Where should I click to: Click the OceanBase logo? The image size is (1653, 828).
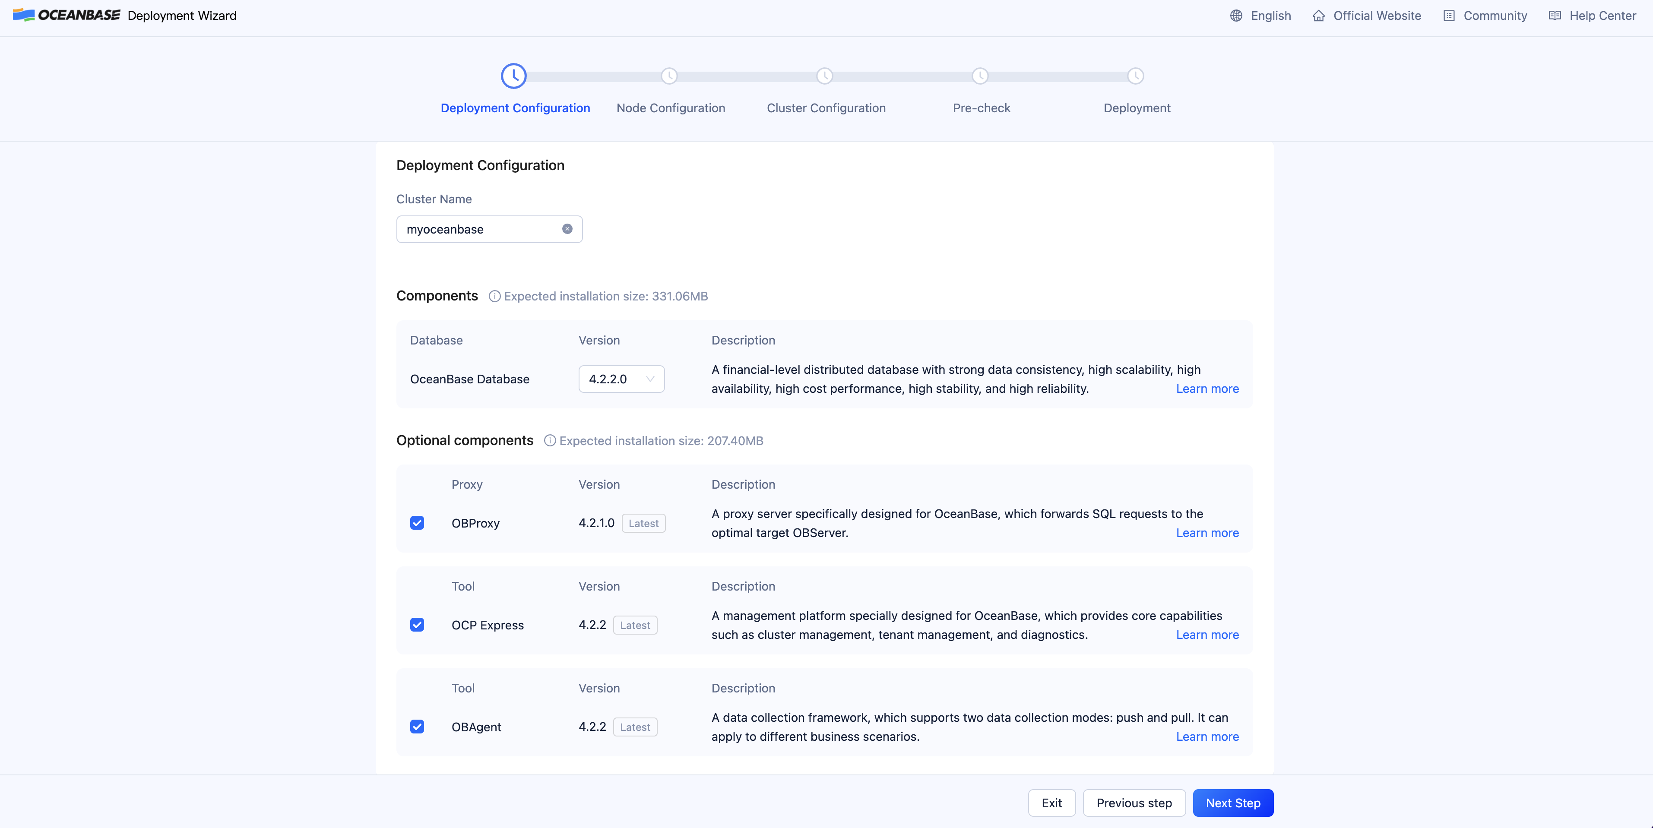(x=66, y=16)
